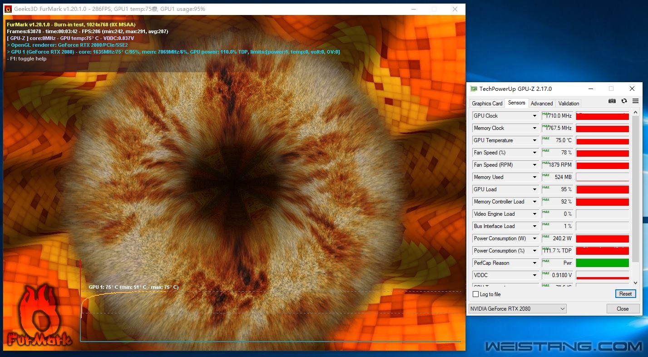648x357 pixels.
Task: Click the 'OpenGL renderer: GeForce RTX 2080' line
Action: click(x=68, y=45)
